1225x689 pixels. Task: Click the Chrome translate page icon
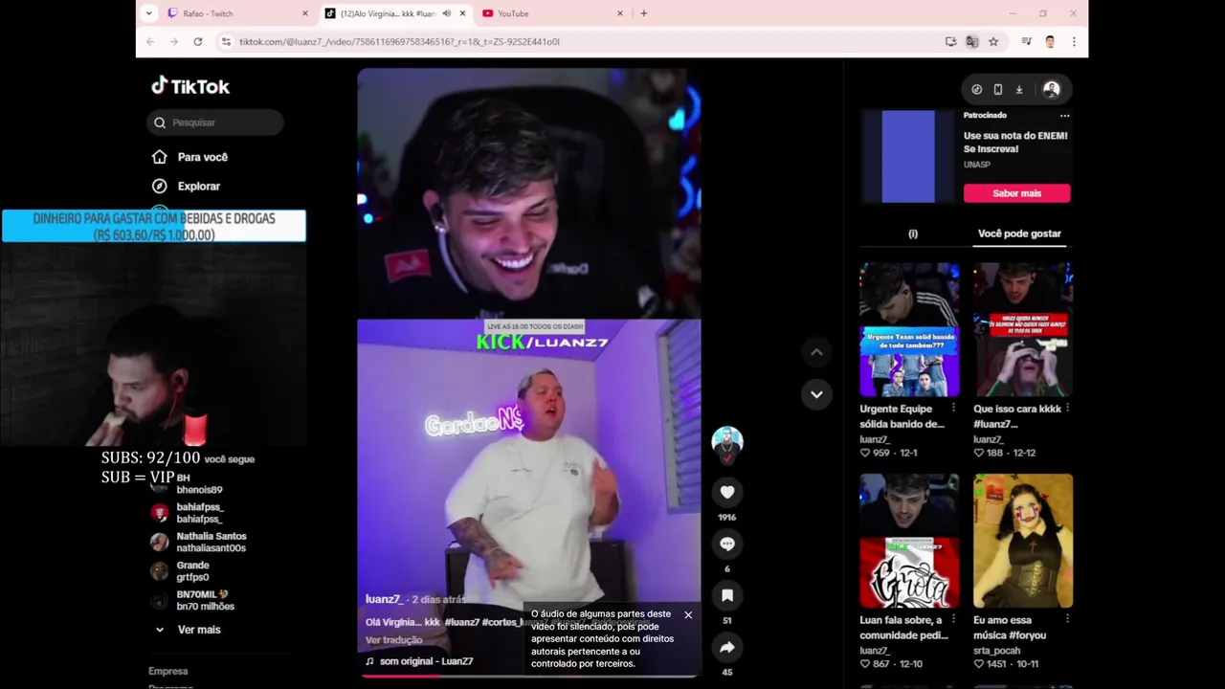coord(972,41)
